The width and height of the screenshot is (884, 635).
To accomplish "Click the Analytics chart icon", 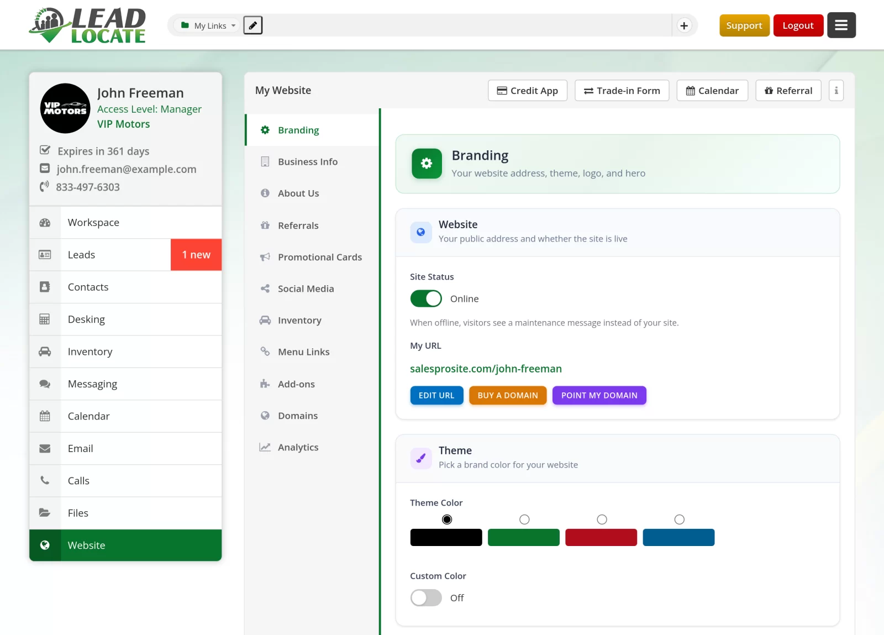I will point(265,447).
